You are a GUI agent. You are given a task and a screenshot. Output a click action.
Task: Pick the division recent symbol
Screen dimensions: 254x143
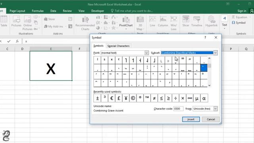175,98
